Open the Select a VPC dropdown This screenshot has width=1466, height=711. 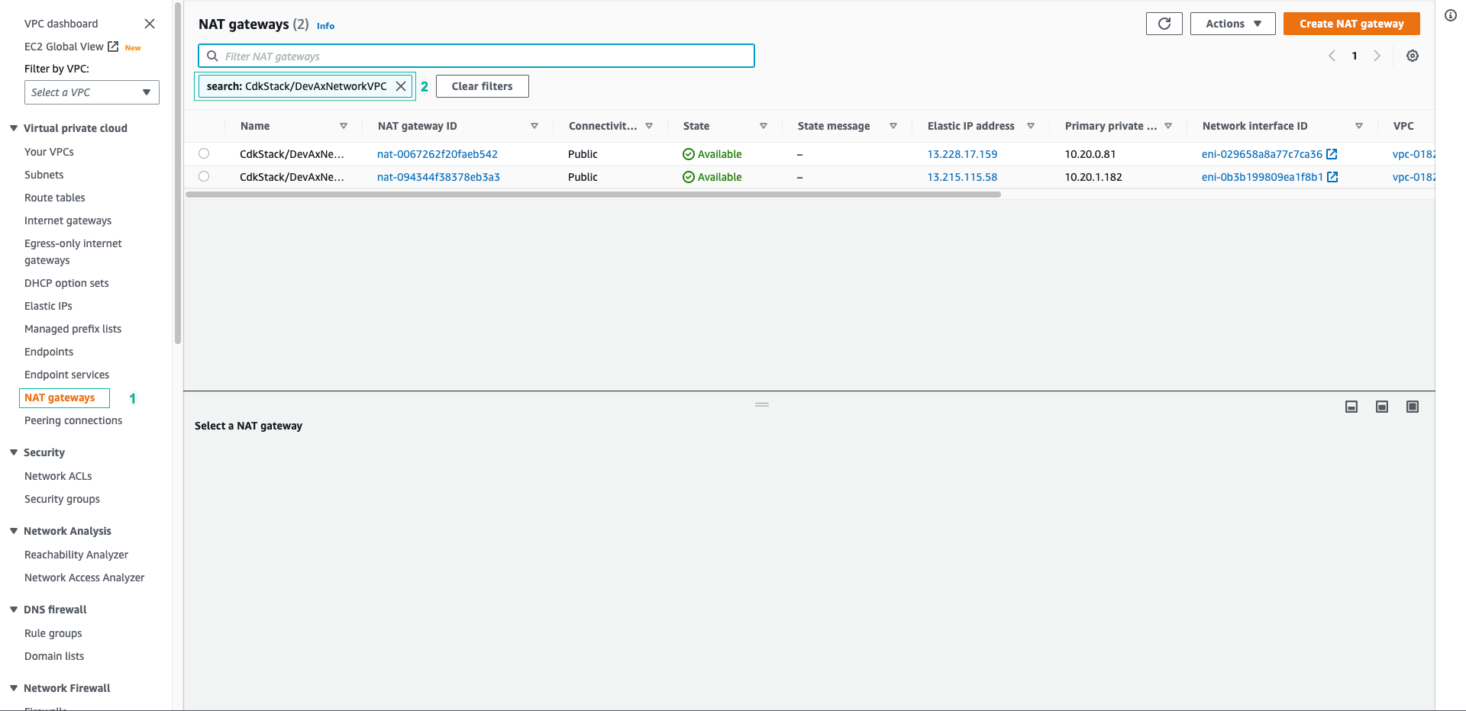pyautogui.click(x=92, y=92)
